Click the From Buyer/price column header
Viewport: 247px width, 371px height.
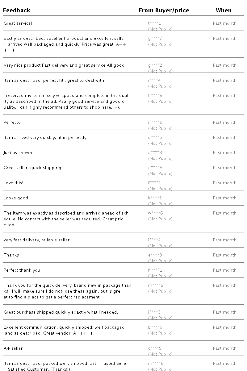pyautogui.click(x=164, y=10)
